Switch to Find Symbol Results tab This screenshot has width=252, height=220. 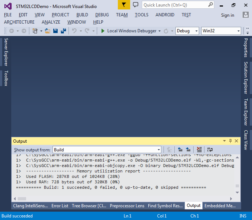click(165, 206)
